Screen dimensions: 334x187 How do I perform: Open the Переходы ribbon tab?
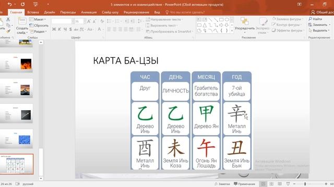(68, 12)
